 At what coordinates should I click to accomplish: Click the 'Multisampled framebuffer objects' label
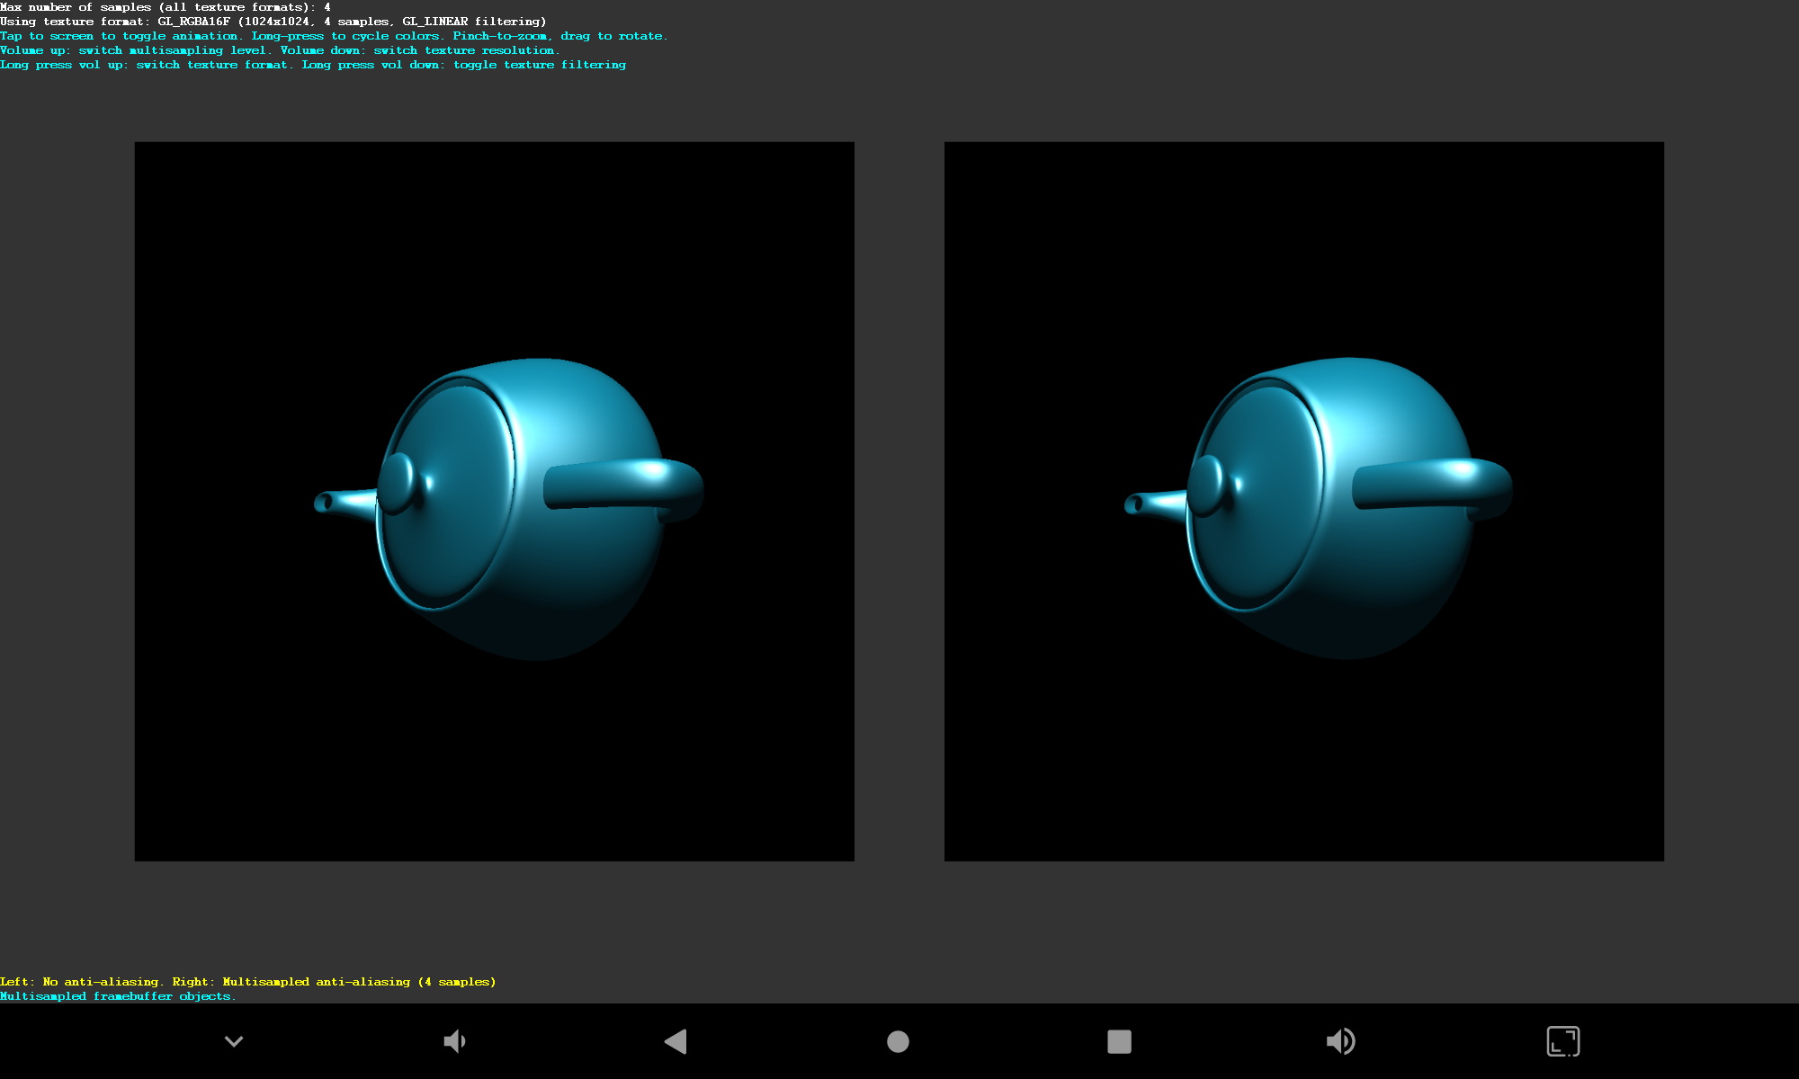coord(117,996)
